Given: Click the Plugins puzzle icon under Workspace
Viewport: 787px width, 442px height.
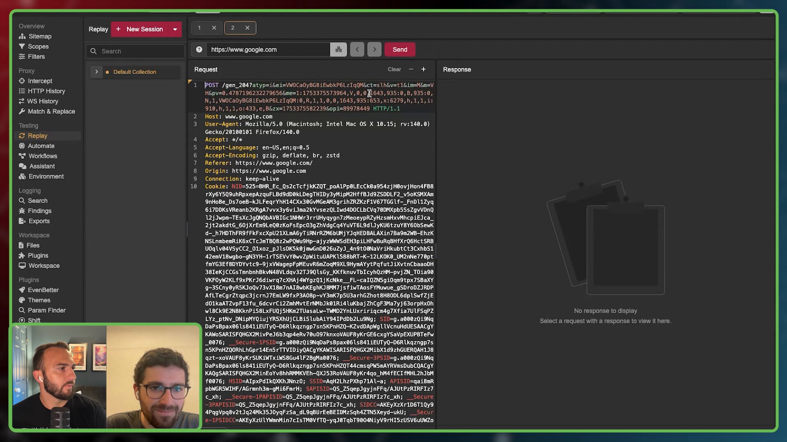Looking at the screenshot, I should coord(22,256).
